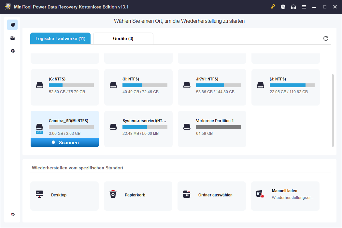Open Manuell laden recovery result
This screenshot has width=342, height=228.
point(285,196)
